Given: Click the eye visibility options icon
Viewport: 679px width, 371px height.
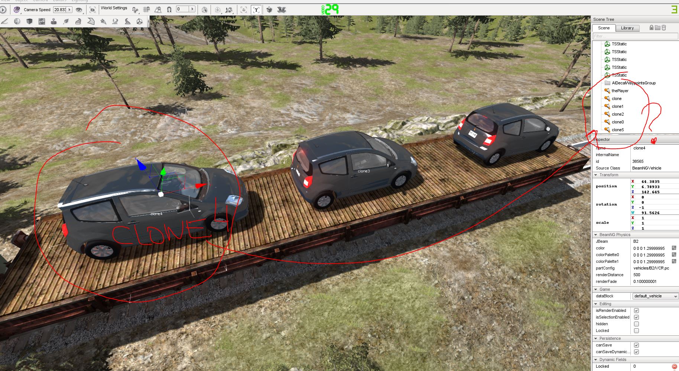Looking at the screenshot, I should point(79,10).
